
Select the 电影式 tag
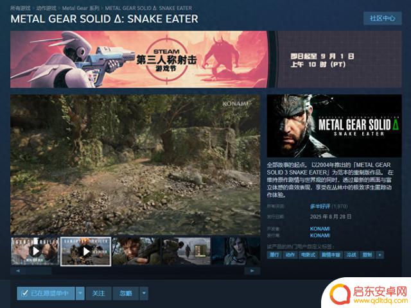coord(308,255)
